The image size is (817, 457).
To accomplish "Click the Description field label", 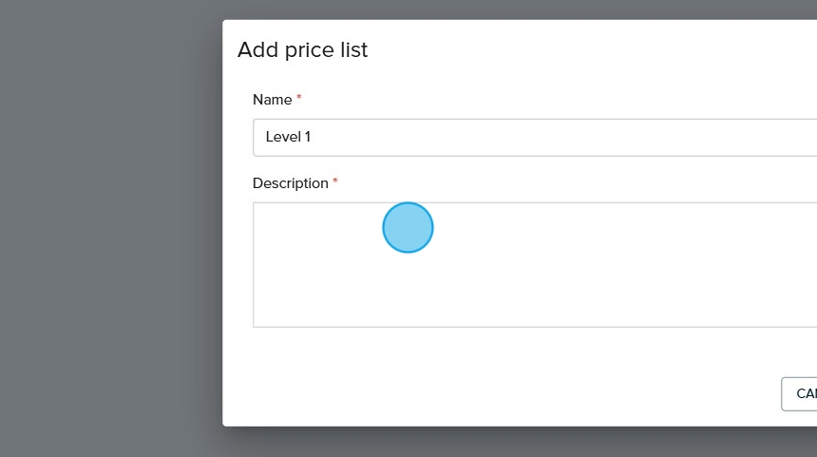I will pos(290,182).
